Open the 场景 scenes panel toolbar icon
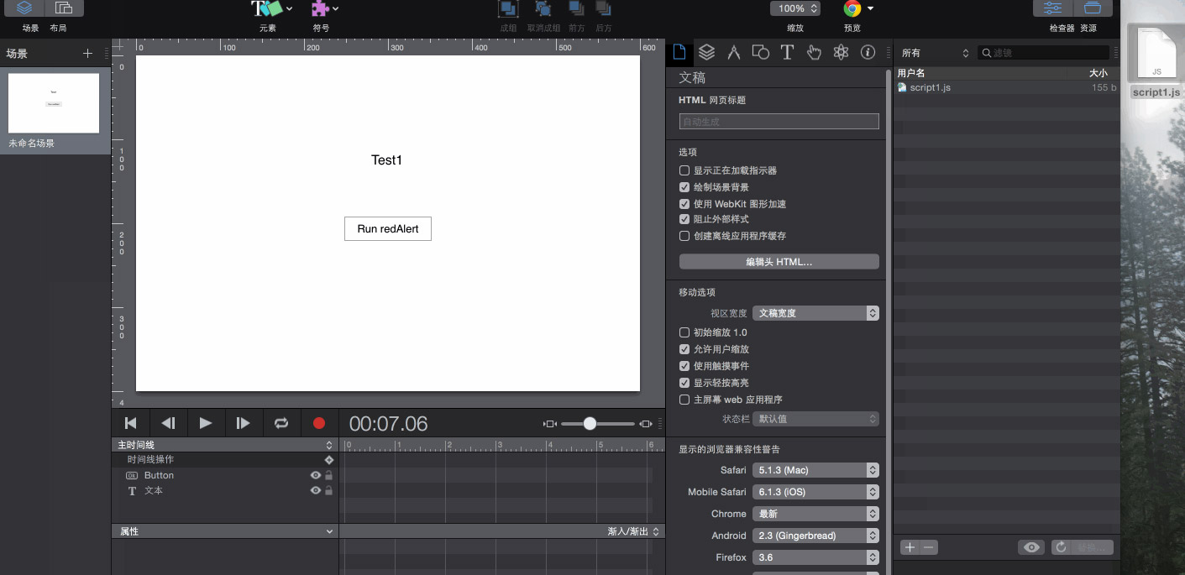Image resolution: width=1185 pixels, height=575 pixels. tap(25, 8)
